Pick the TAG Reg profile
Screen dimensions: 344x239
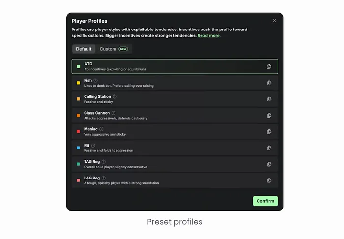tap(174, 164)
